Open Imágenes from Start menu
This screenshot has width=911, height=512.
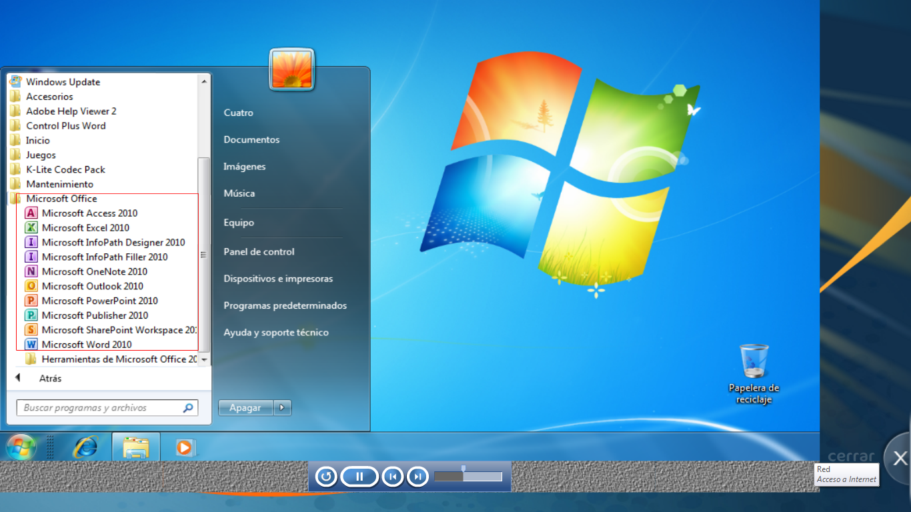244,167
